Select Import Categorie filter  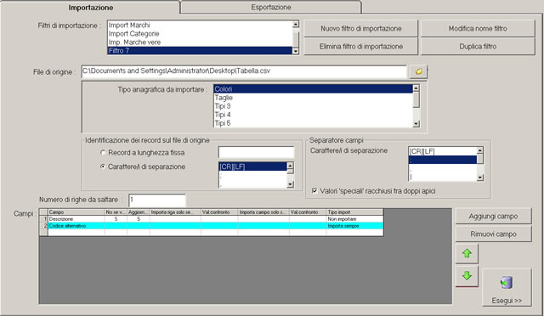[x=200, y=34]
